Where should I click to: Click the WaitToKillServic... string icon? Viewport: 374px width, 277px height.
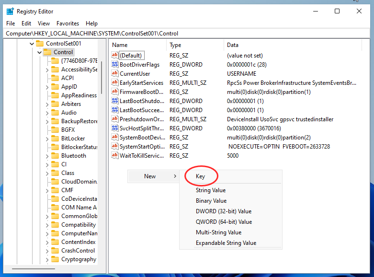point(115,155)
